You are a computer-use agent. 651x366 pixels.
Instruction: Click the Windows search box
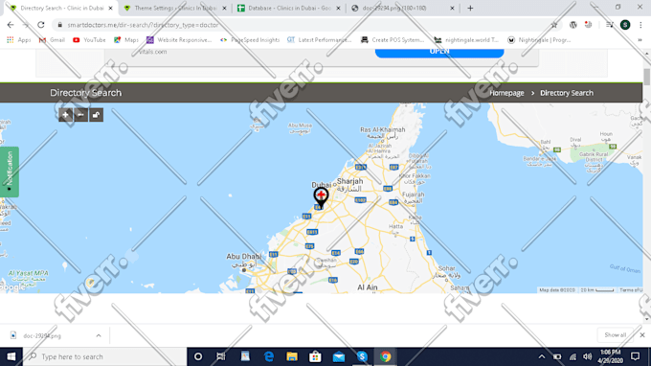tap(104, 356)
